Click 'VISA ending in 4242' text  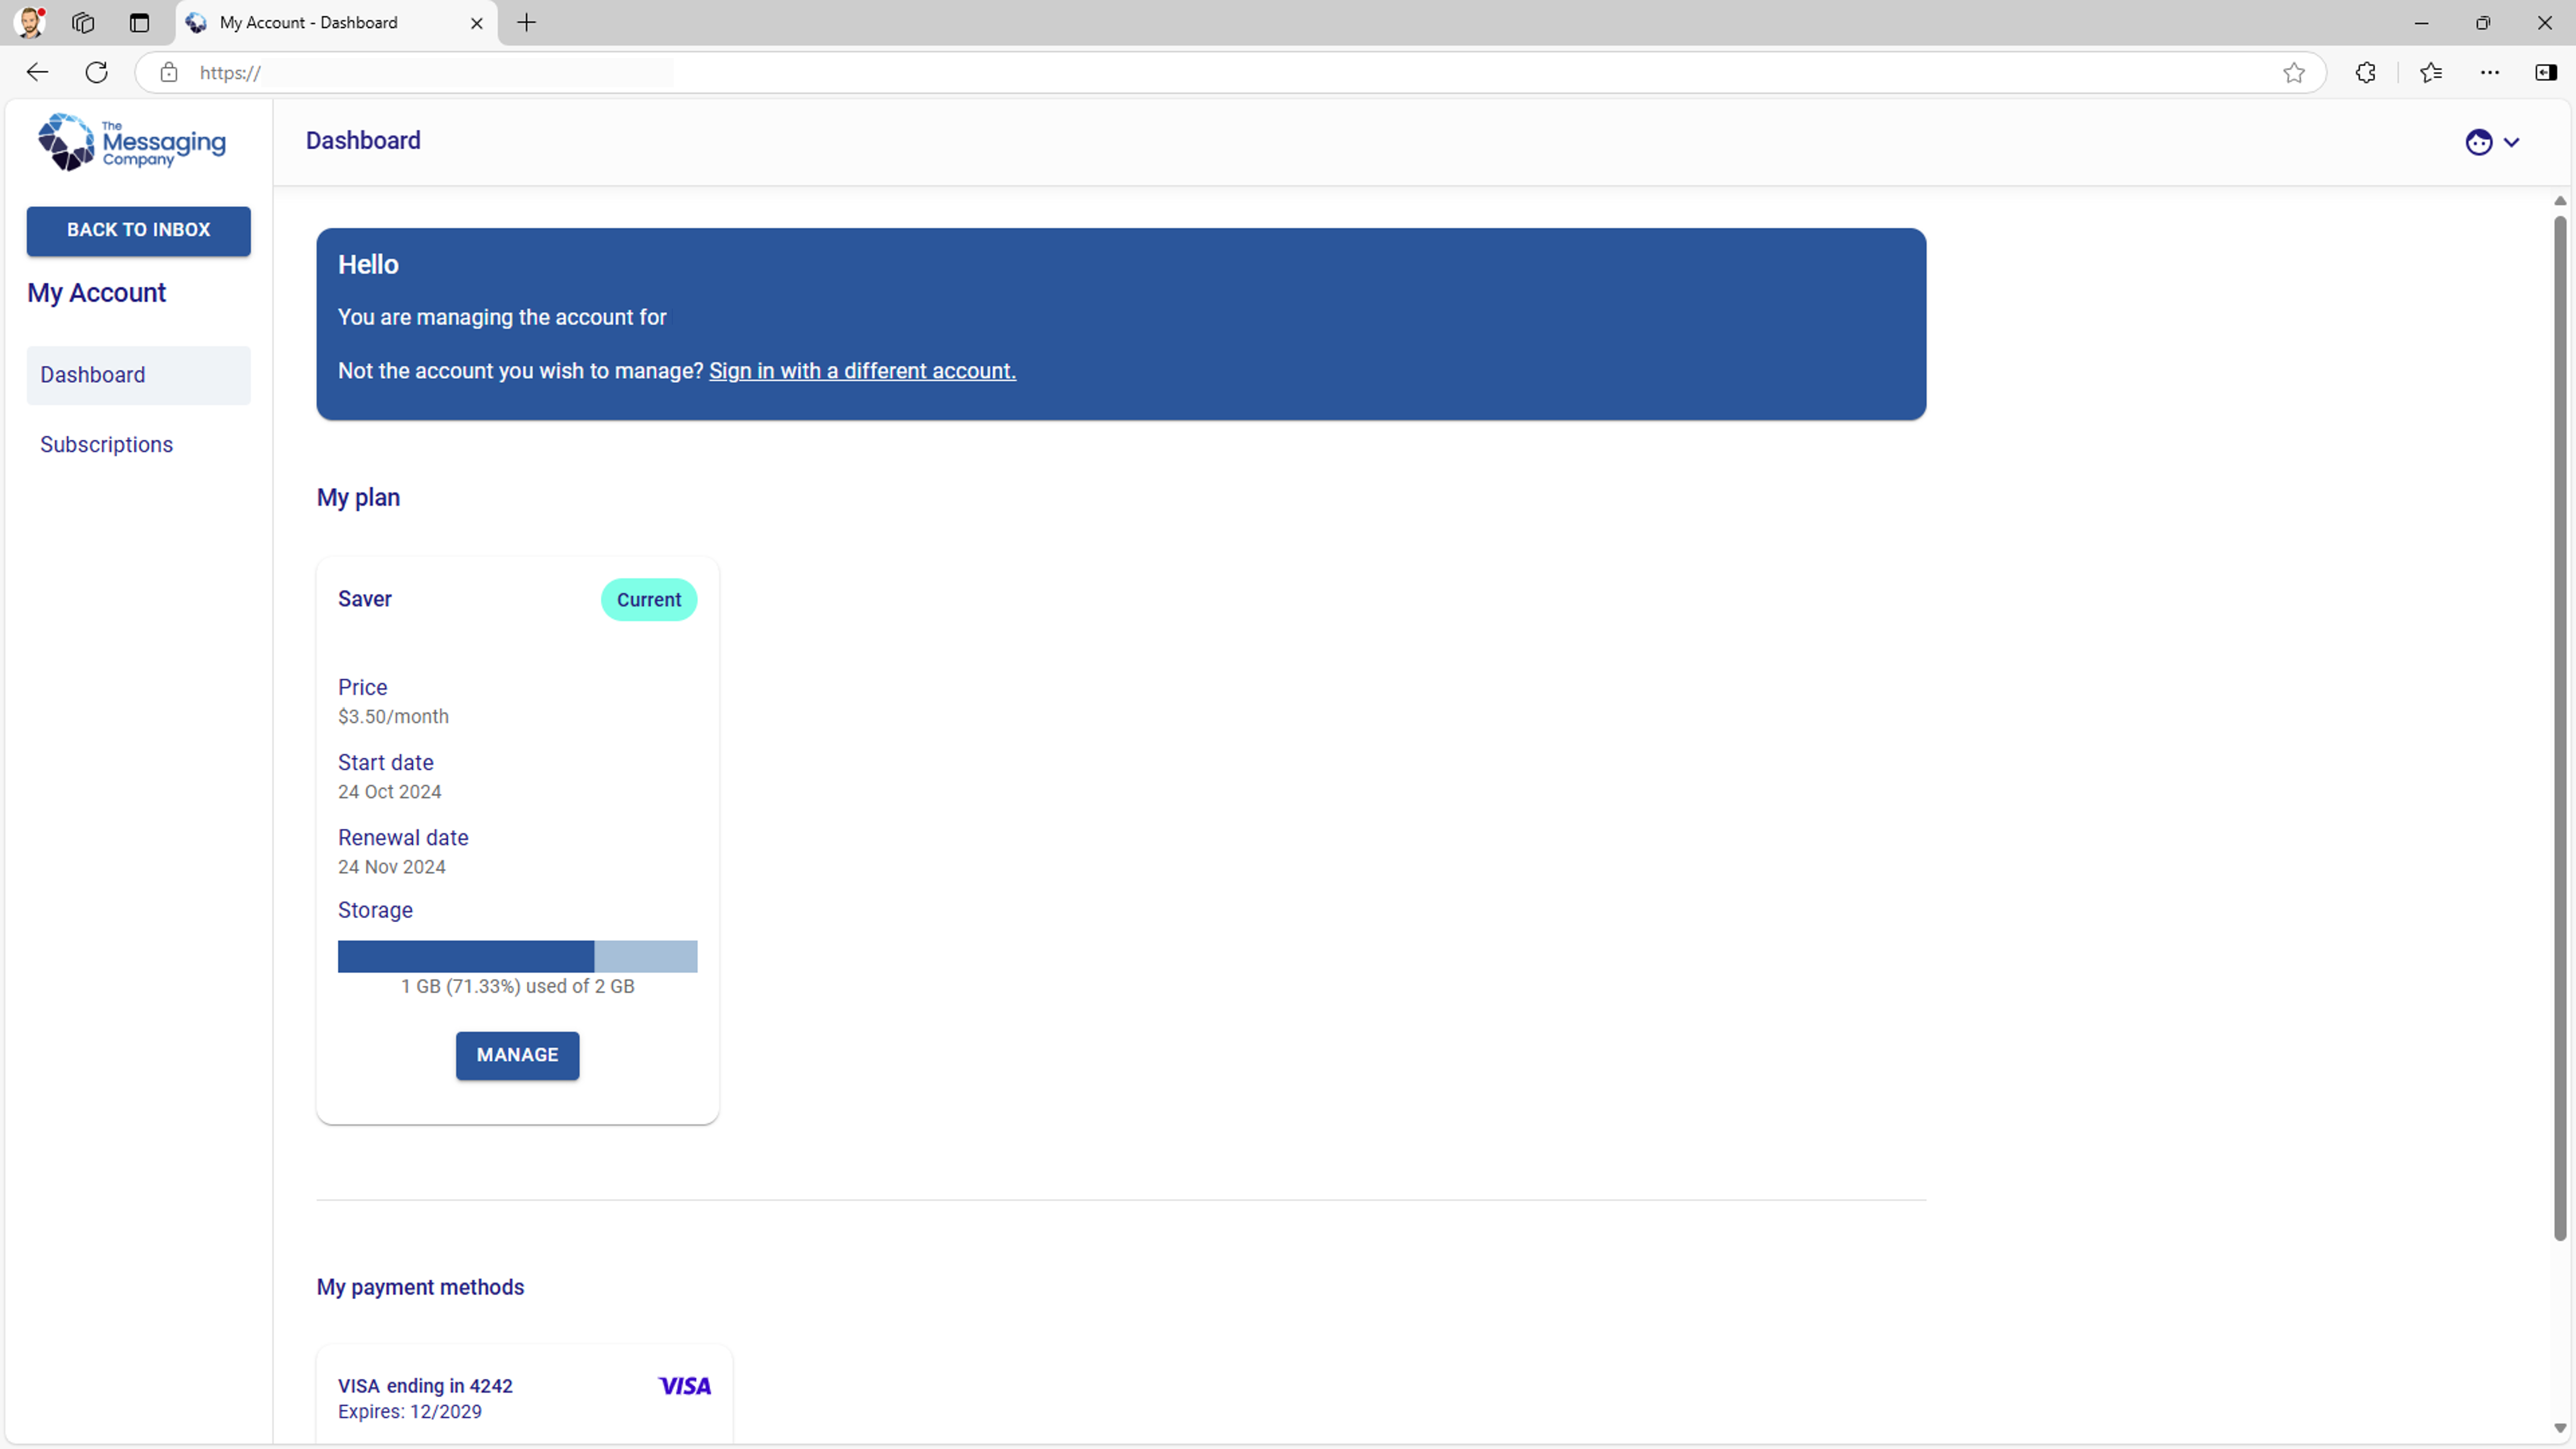[x=425, y=1386]
